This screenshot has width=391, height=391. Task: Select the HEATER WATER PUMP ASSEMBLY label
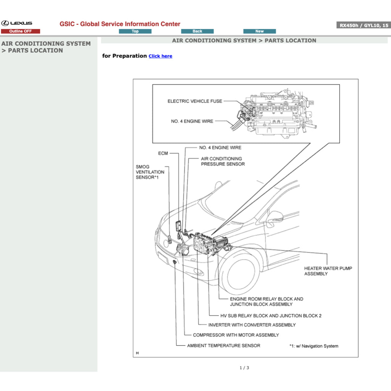(x=328, y=271)
